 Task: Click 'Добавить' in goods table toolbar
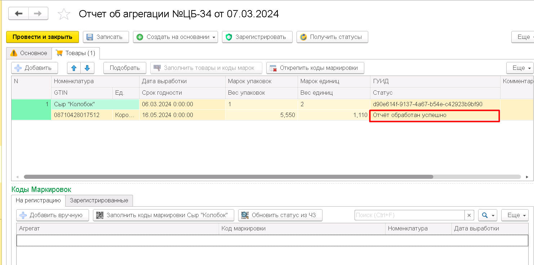34,68
